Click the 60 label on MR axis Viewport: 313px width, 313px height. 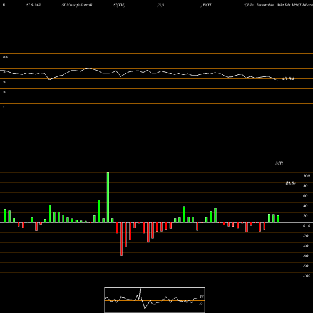[x=305, y=196]
